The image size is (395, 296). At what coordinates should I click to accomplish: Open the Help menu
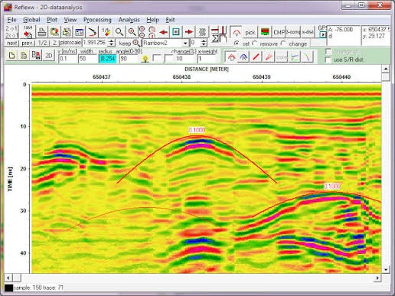coord(152,20)
